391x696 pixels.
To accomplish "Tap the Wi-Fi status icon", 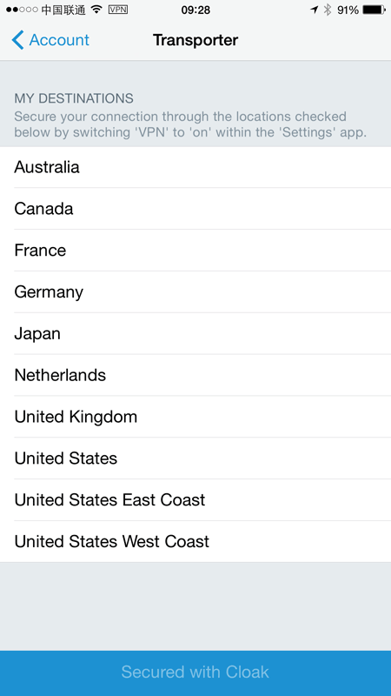I will 96,10.
